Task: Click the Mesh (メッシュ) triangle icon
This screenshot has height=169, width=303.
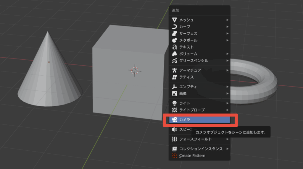Action: click(175, 20)
